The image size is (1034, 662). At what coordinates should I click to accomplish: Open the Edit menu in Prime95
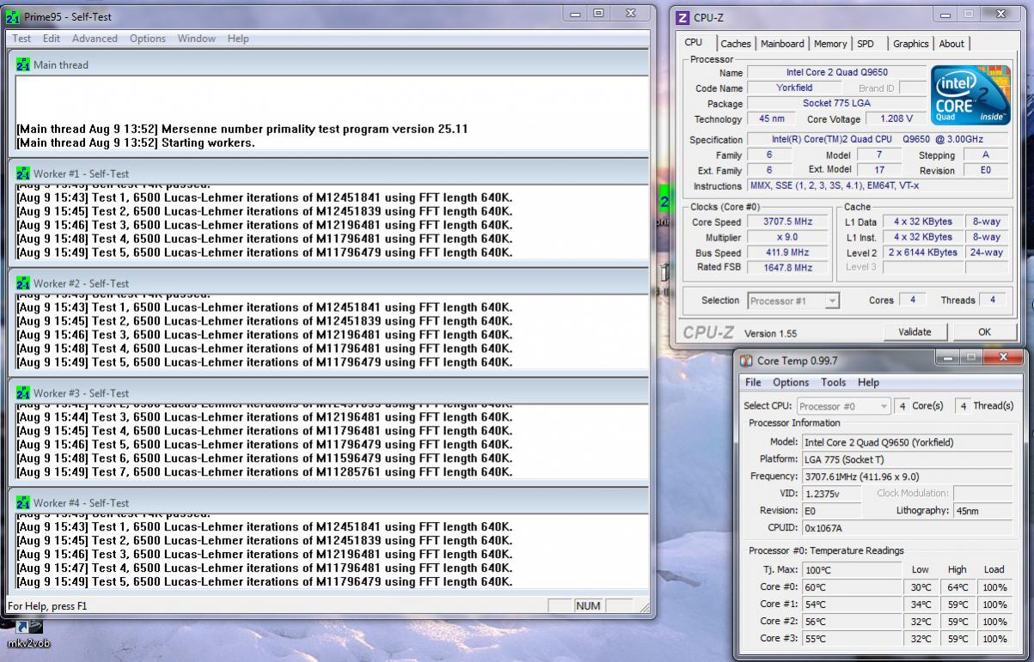52,39
